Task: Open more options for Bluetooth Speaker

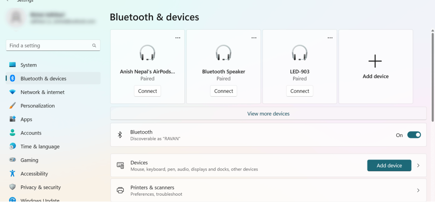Action: 254,38
